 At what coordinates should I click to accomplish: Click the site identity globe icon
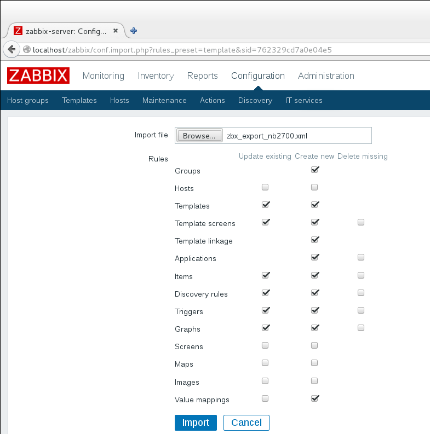pos(27,50)
